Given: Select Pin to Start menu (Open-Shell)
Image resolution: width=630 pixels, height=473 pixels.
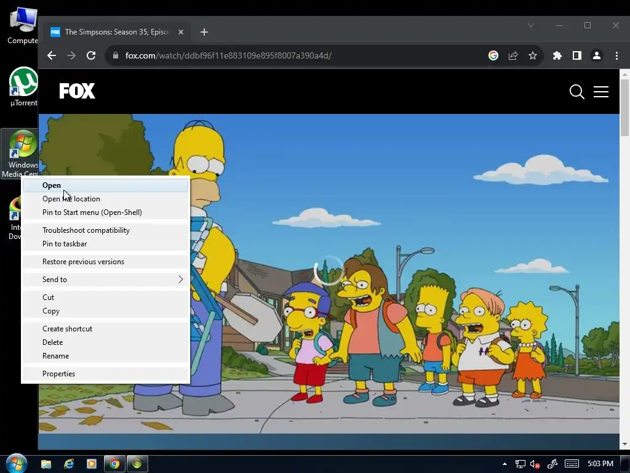Looking at the screenshot, I should click(x=105, y=212).
